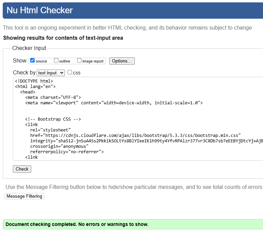
Task: Click the crossorigin="anonymous" line
Action: pos(59,146)
